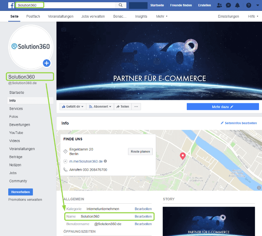Open Einstellungen settings

click(228, 17)
